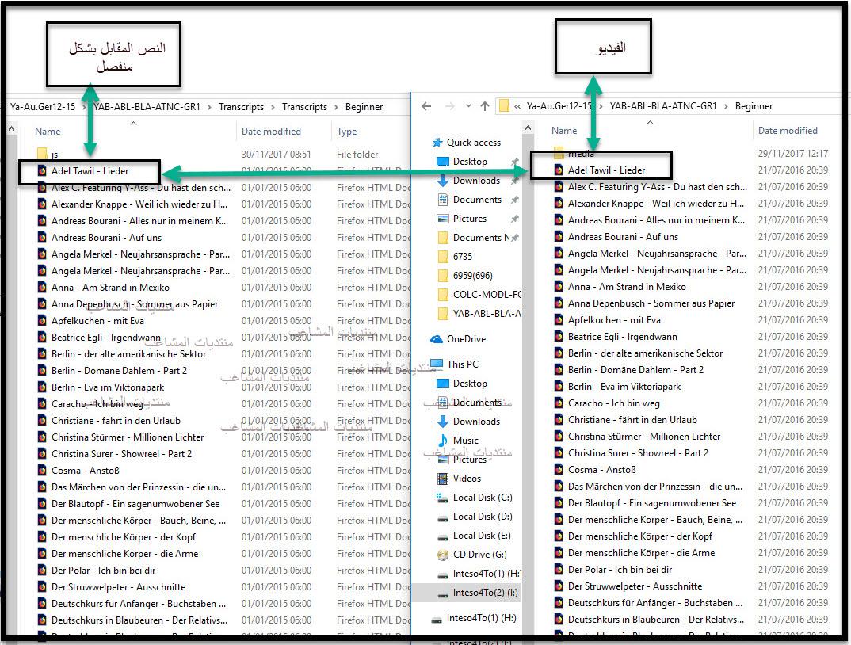
Task: Sort by Name column in right window
Action: coord(564,131)
